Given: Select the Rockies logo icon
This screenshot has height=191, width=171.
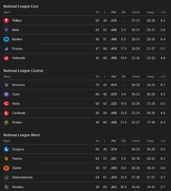Looking at the screenshot, I should 6,187.
